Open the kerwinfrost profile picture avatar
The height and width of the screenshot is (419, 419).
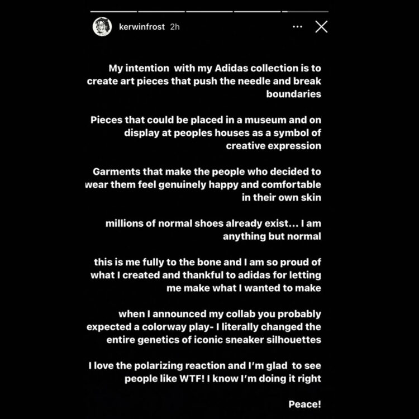102,27
